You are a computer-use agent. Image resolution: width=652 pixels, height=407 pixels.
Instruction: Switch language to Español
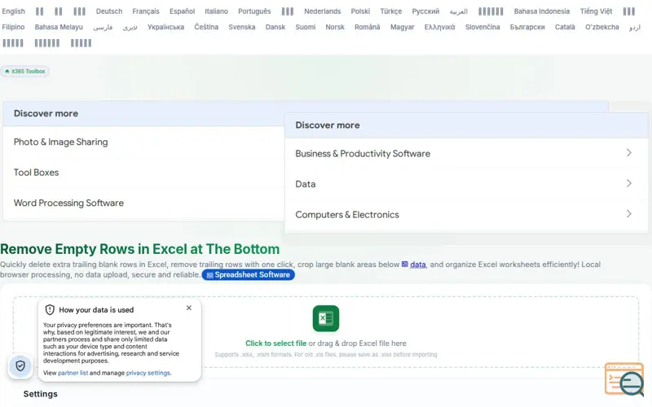coord(182,11)
